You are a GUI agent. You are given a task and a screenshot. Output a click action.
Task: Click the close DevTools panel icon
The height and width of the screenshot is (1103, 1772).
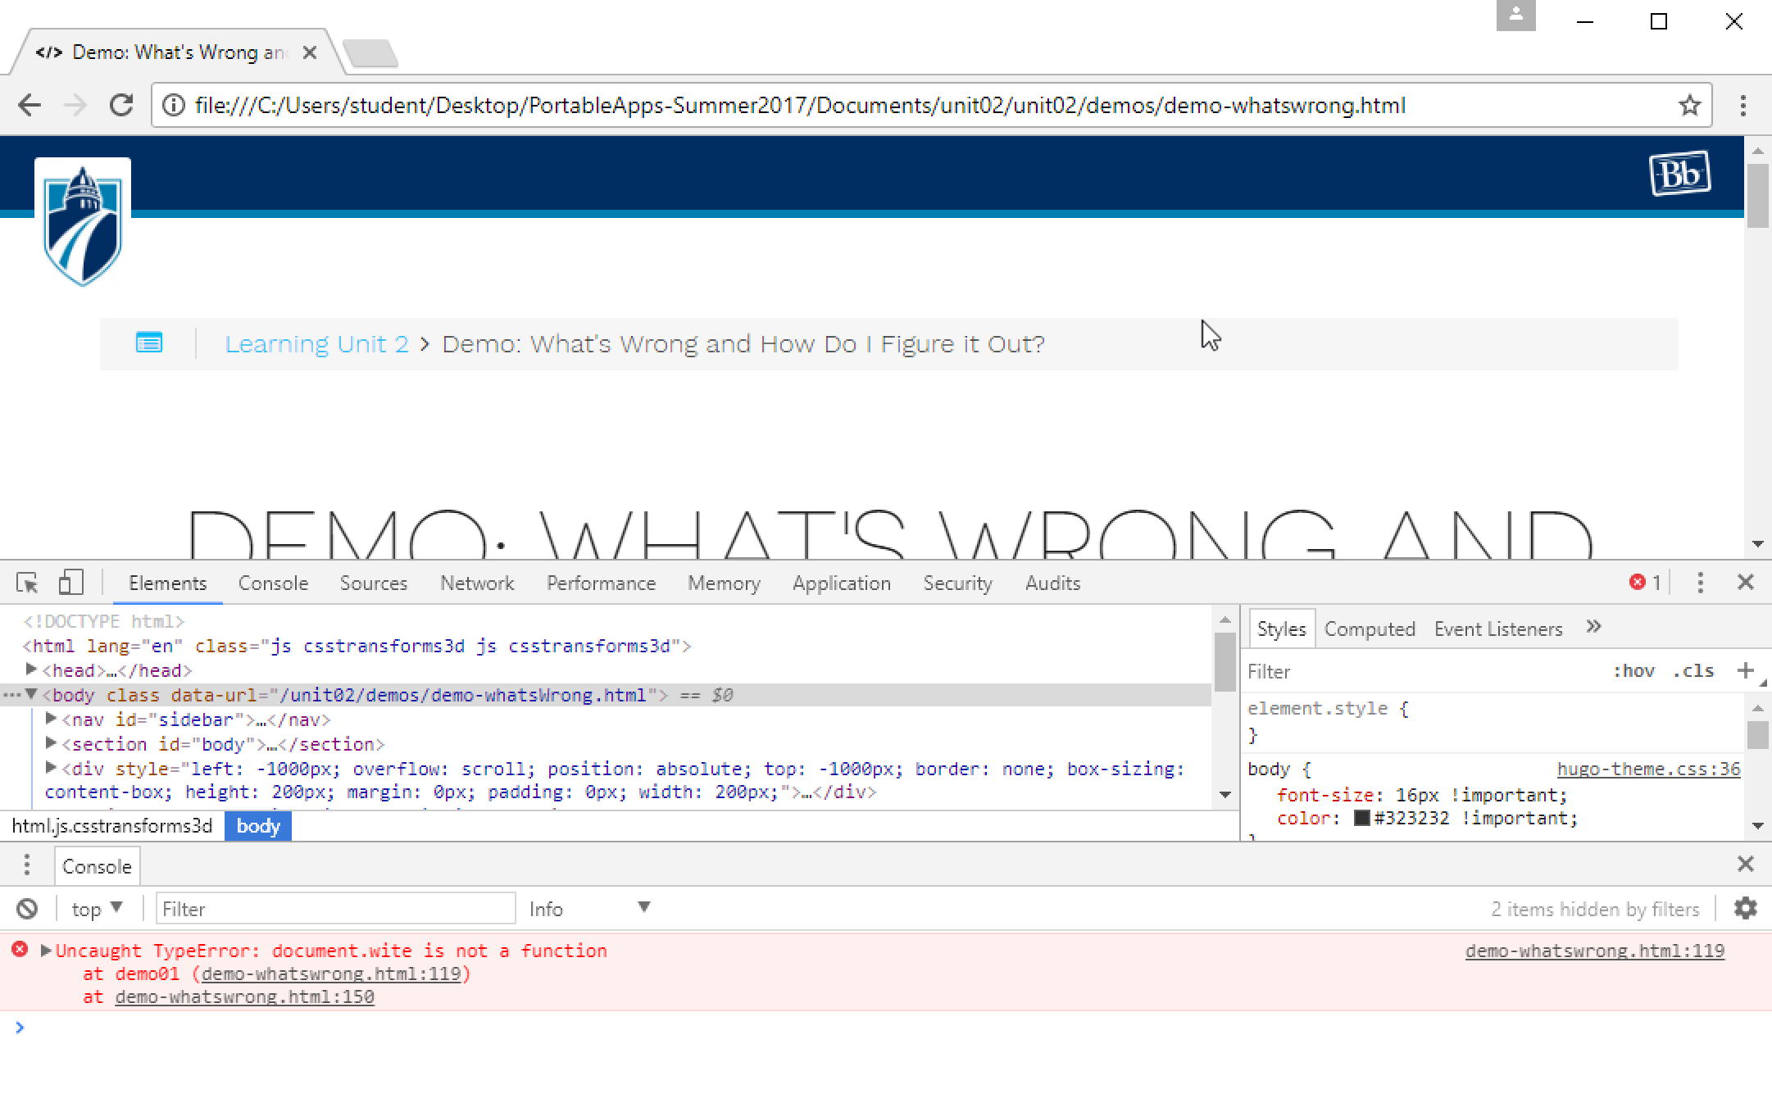click(1747, 583)
